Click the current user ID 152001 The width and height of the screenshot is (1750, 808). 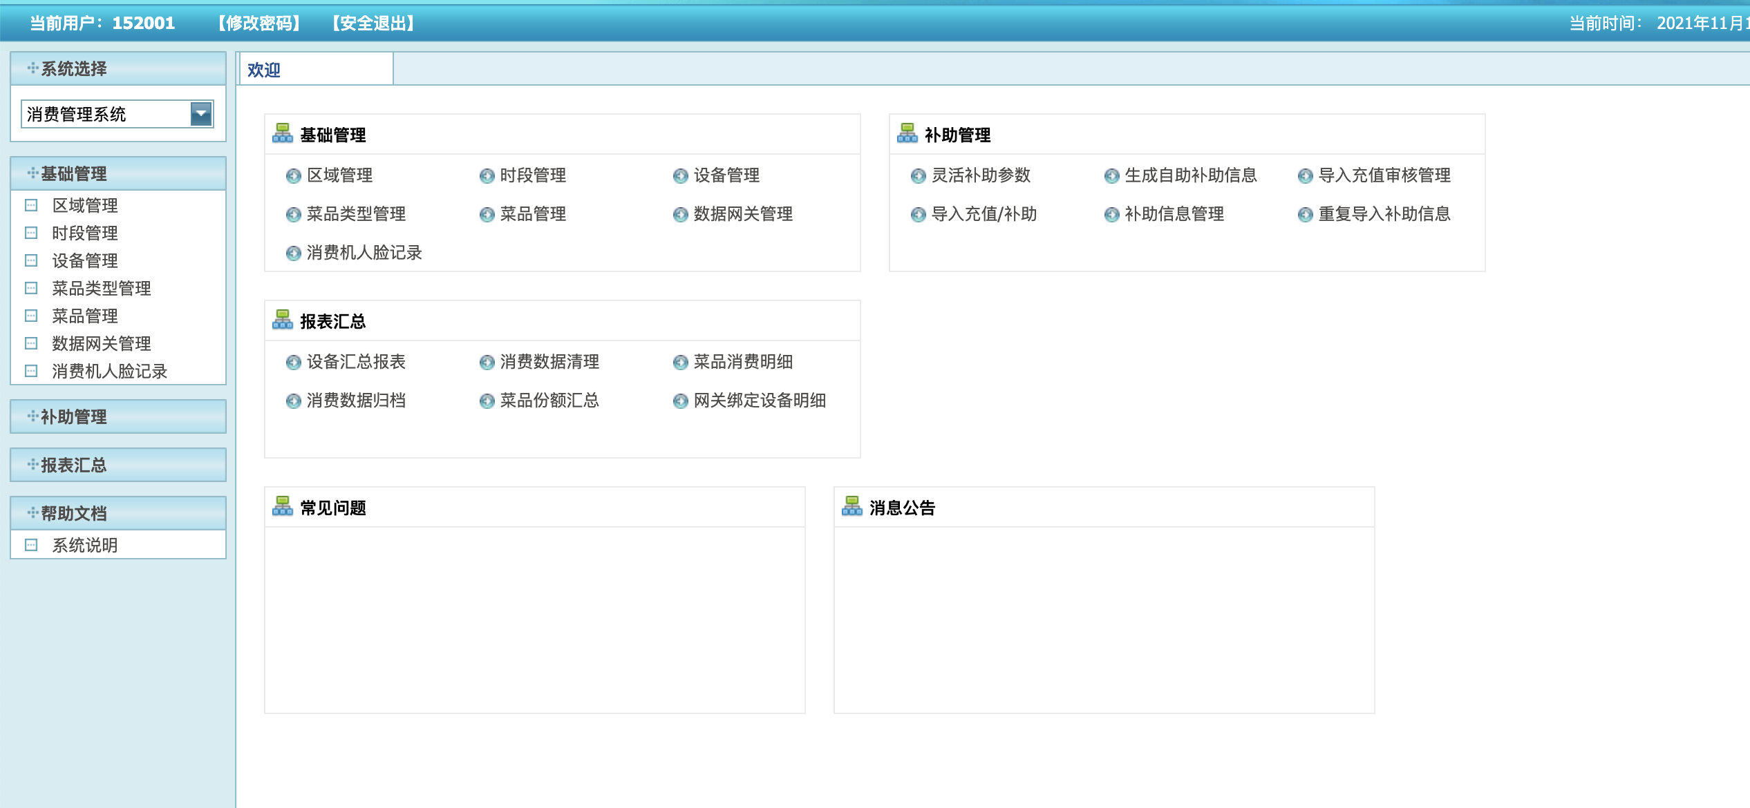pos(144,23)
